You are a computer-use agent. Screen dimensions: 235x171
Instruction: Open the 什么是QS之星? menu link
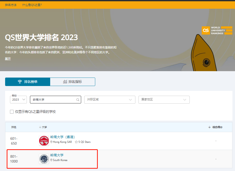pos(32,5)
